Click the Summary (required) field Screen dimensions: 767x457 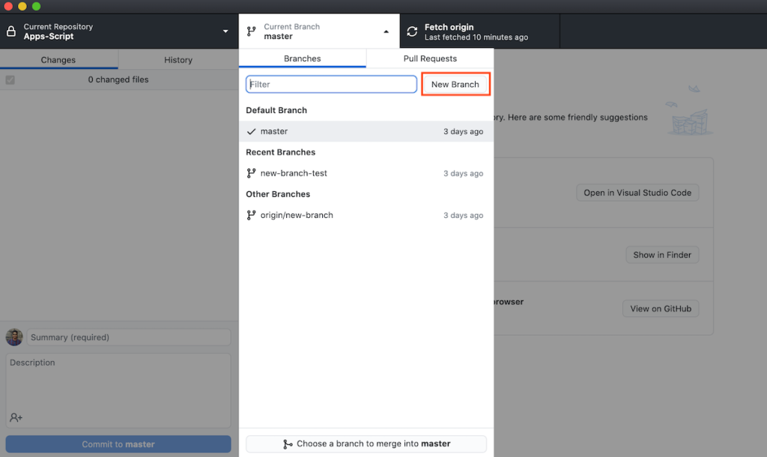pyautogui.click(x=129, y=337)
